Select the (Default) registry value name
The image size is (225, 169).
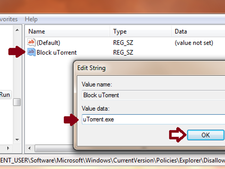tap(48, 43)
